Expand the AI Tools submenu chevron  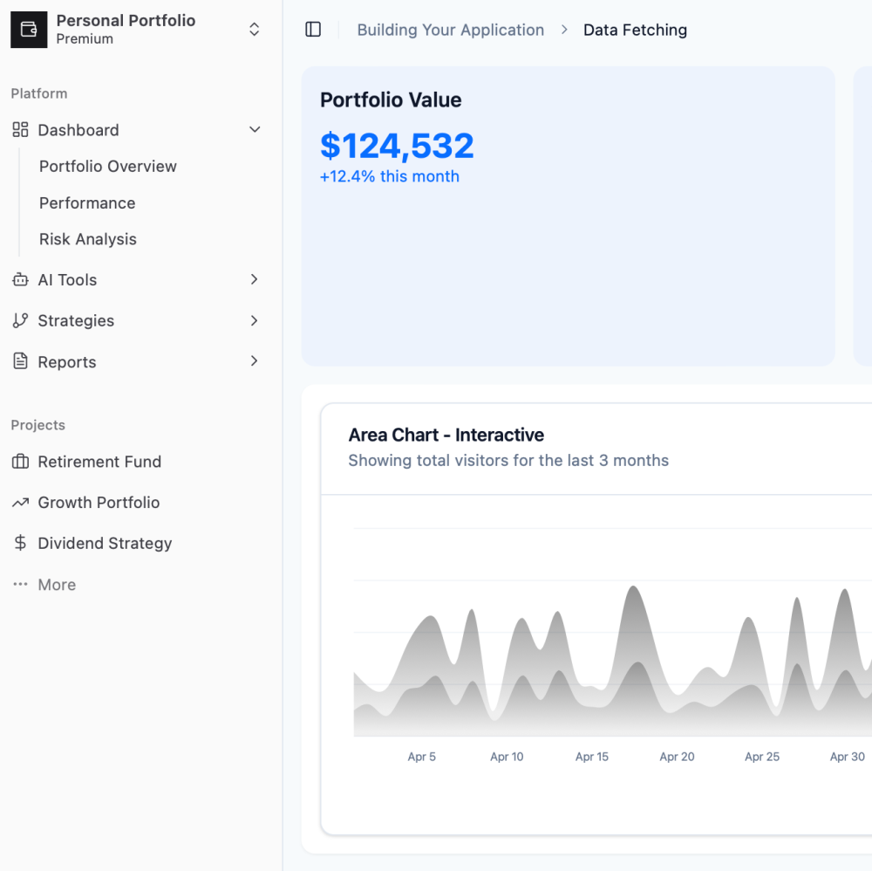coord(255,280)
